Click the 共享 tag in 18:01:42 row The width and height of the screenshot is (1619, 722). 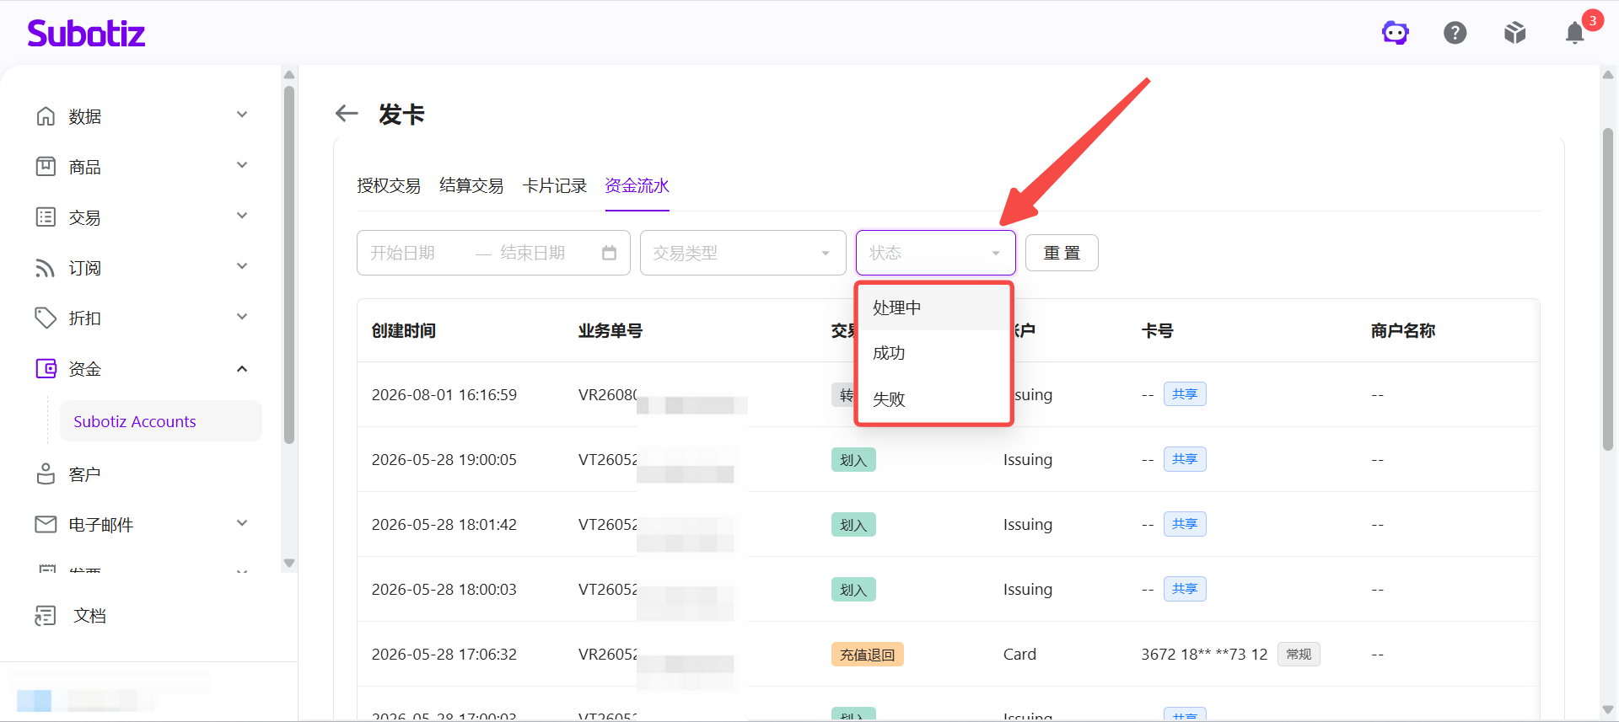coord(1185,524)
